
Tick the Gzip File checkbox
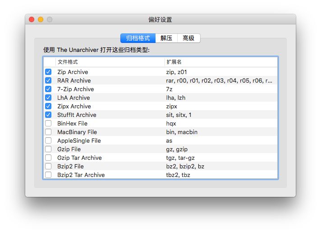point(48,149)
